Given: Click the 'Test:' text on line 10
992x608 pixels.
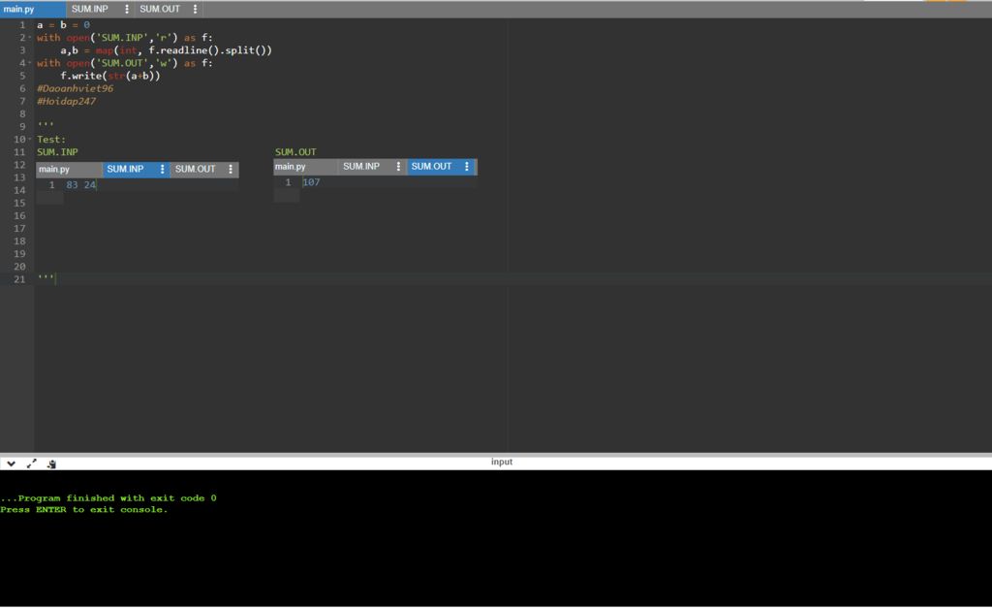Looking at the screenshot, I should tap(51, 140).
